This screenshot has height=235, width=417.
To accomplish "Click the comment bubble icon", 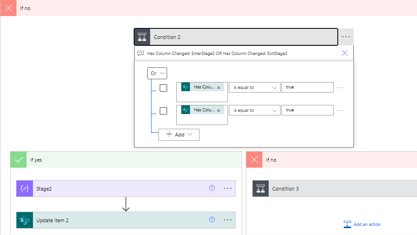I will point(141,54).
